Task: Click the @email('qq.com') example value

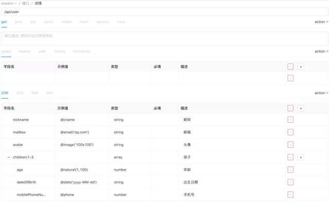Action: (x=75, y=132)
